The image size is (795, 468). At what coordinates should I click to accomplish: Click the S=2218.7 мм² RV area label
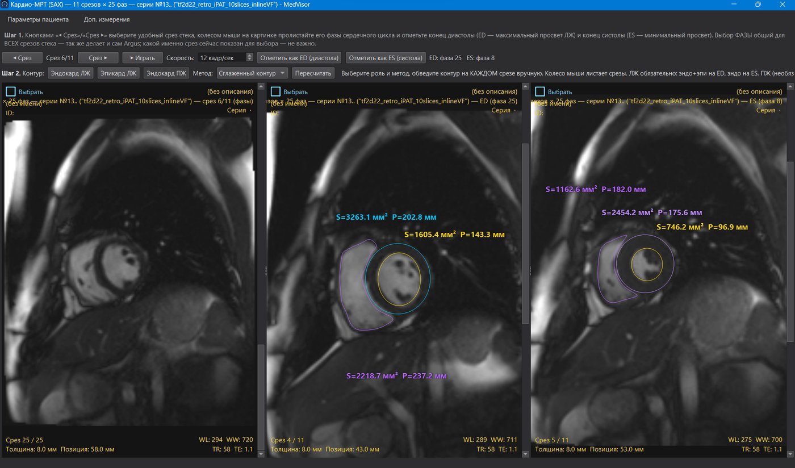396,376
